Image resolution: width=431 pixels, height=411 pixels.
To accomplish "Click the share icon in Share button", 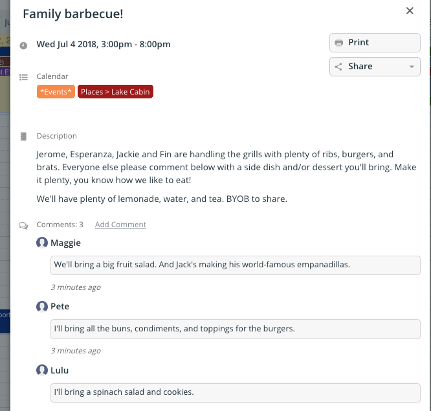I will tap(338, 67).
